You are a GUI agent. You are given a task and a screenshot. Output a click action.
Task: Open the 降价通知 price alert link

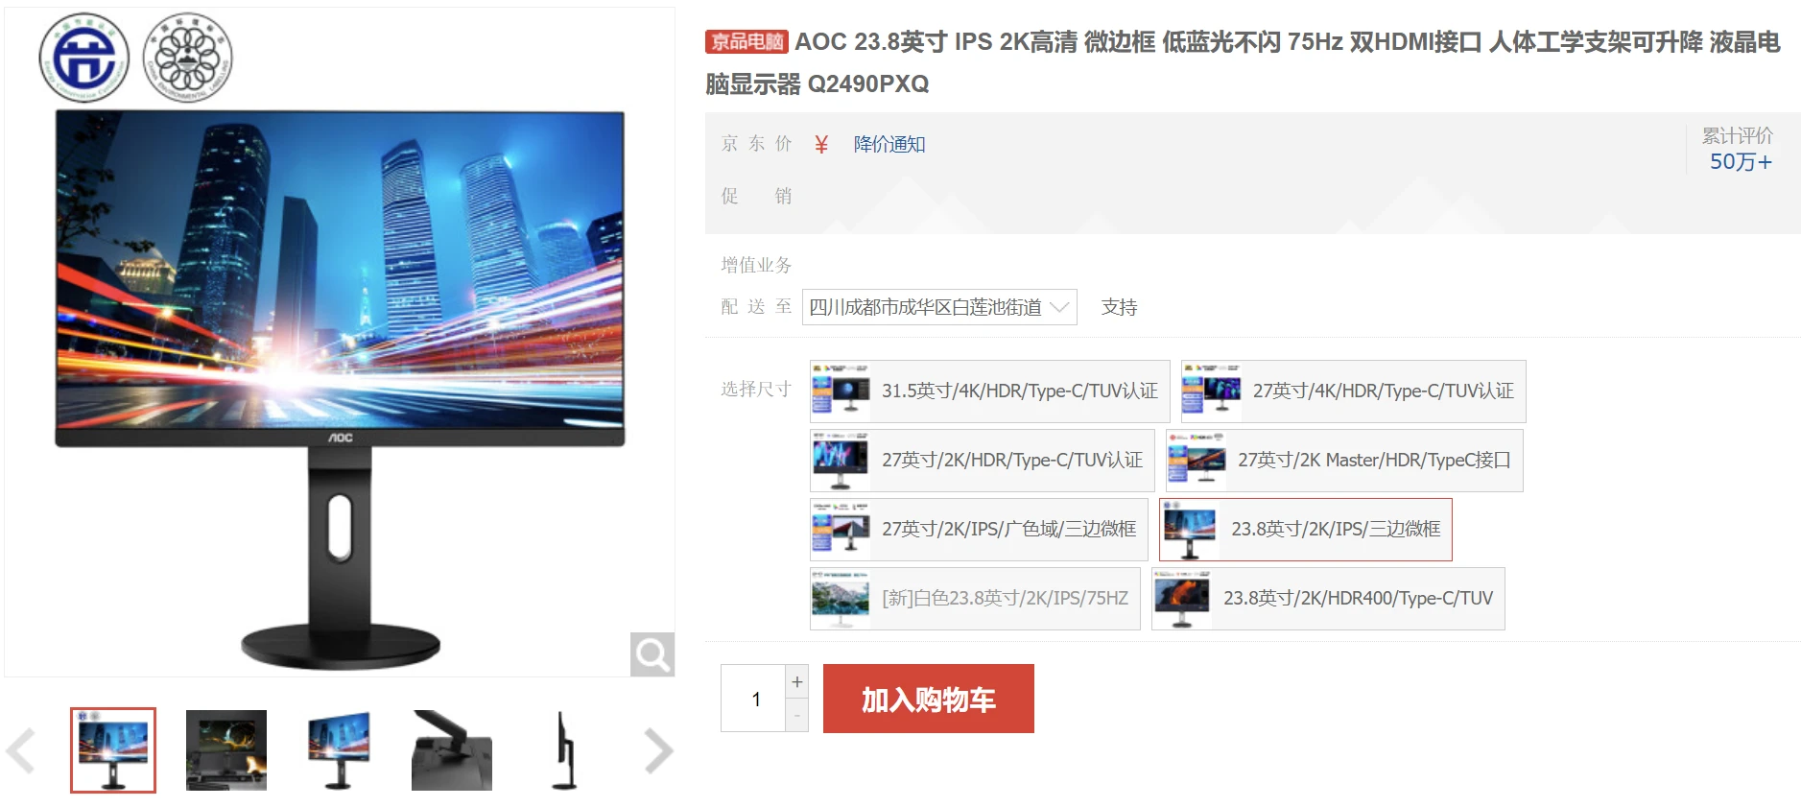pyautogui.click(x=889, y=144)
